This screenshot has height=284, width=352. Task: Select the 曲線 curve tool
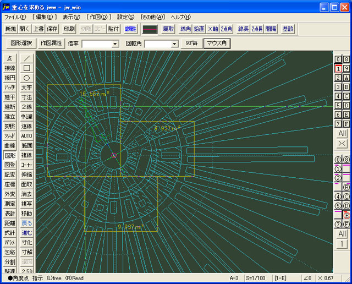tap(10, 146)
